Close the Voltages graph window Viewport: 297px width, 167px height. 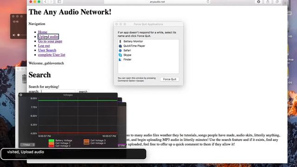[21, 95]
